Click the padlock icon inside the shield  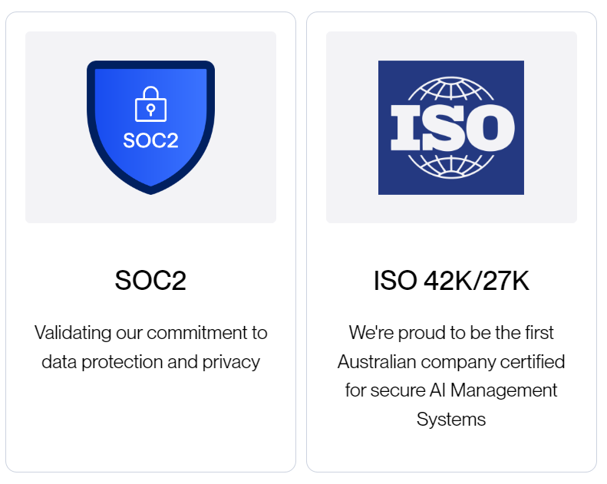click(x=150, y=104)
